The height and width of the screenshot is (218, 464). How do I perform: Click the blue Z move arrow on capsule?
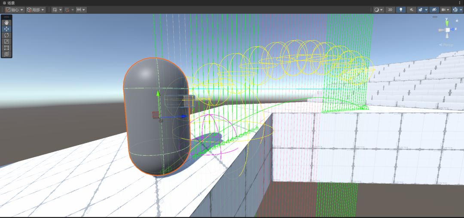pyautogui.click(x=184, y=116)
